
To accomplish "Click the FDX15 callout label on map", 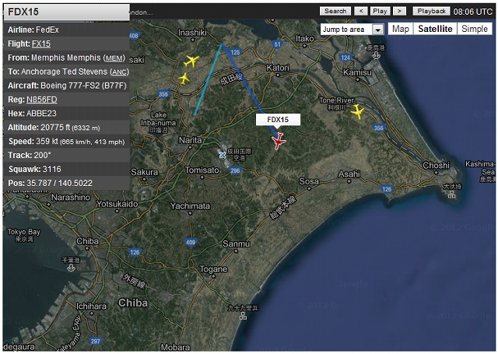I will (x=278, y=120).
